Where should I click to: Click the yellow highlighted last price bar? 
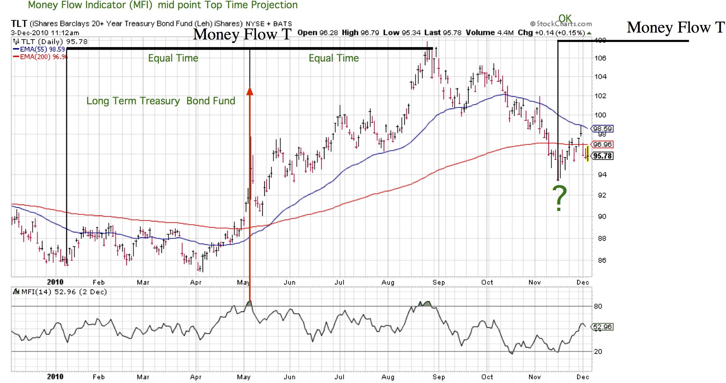(x=587, y=153)
